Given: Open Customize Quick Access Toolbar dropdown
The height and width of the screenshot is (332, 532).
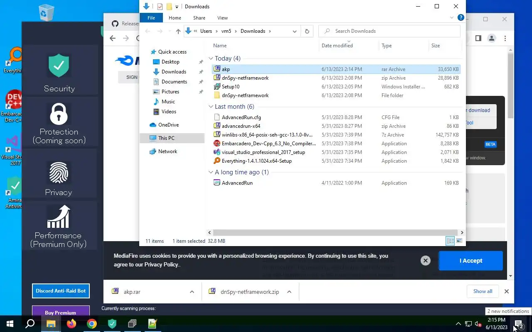Looking at the screenshot, I should pyautogui.click(x=177, y=7).
